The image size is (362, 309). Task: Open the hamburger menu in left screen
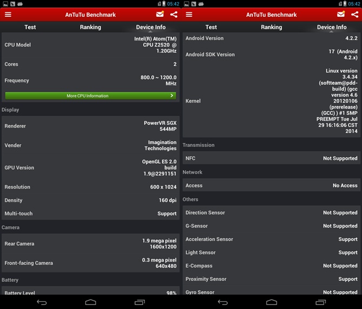click(x=8, y=15)
